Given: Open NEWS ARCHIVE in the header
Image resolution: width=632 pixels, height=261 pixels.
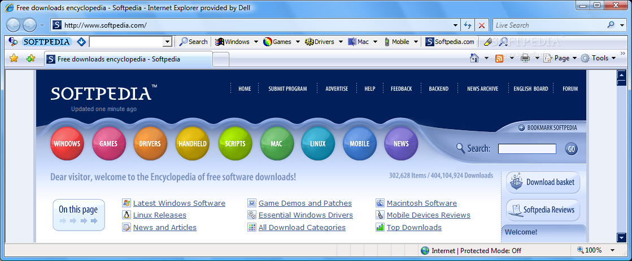Looking at the screenshot, I should (x=482, y=89).
